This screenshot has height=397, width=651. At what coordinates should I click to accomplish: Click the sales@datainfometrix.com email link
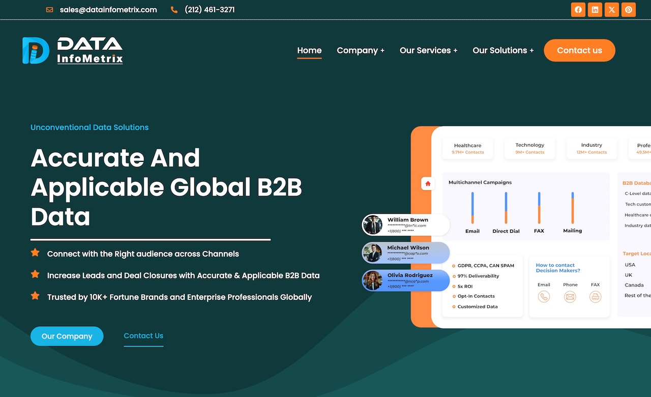point(108,10)
